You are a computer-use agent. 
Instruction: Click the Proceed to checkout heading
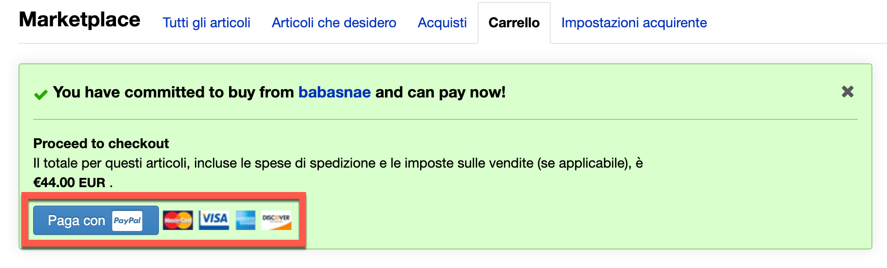[101, 144]
